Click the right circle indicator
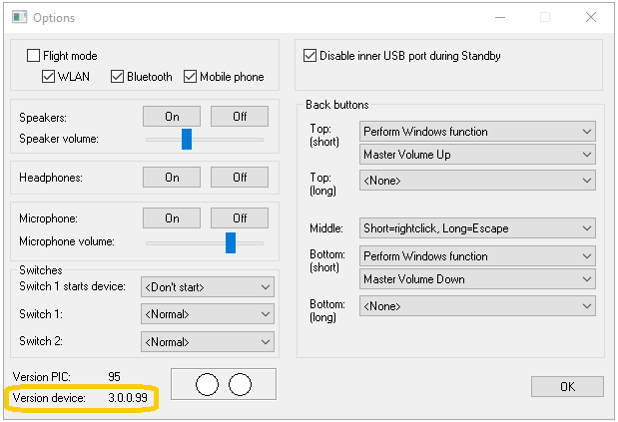This screenshot has height=422, width=618. click(240, 384)
